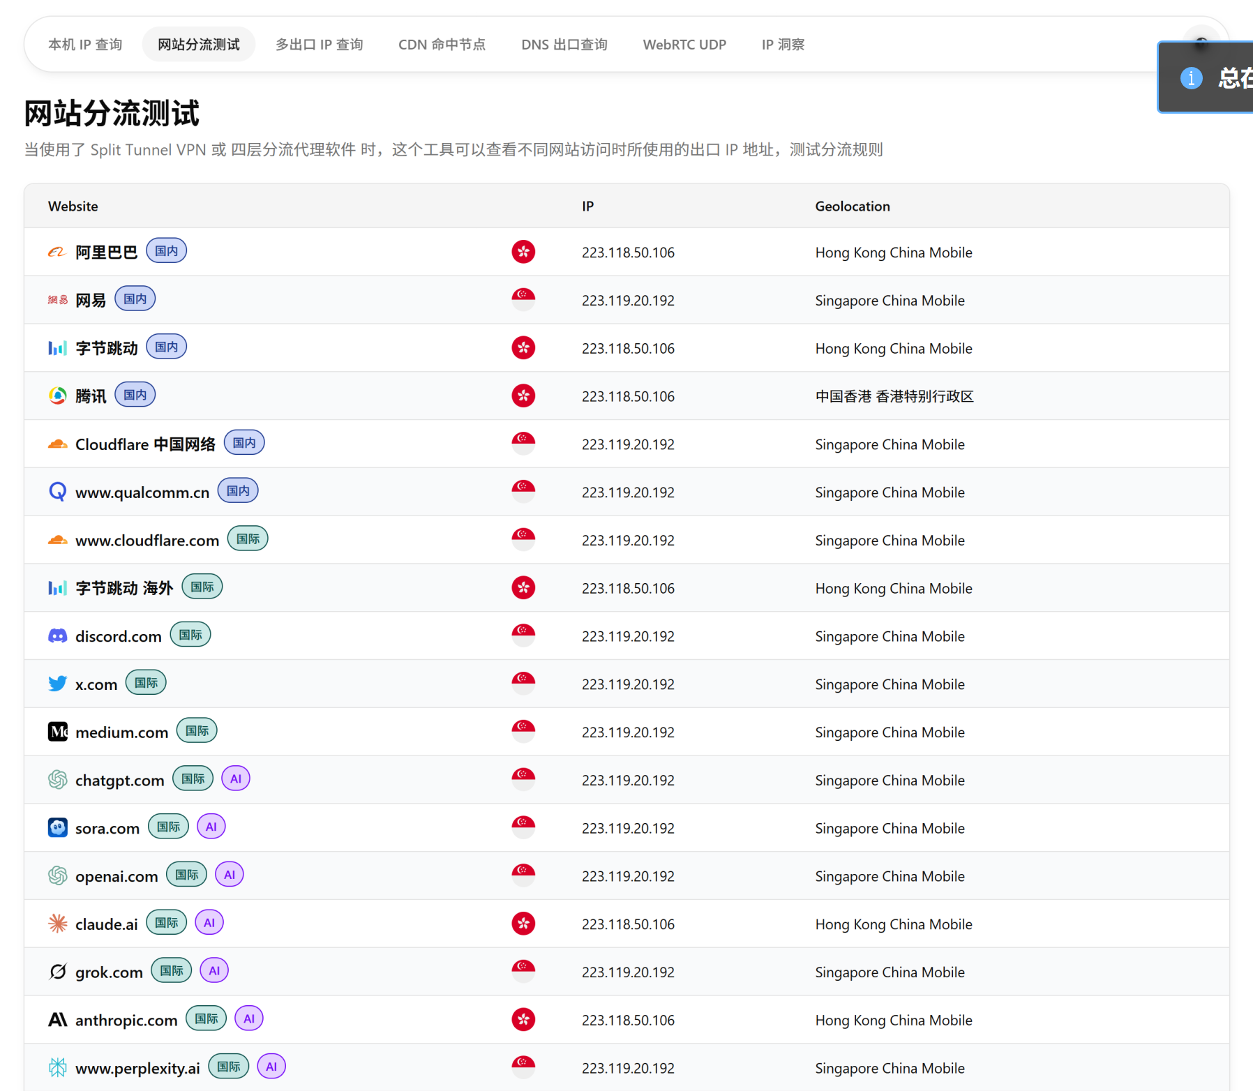
Task: Click the Cloudflare icon beside www.cloudflare.com
Action: tap(58, 539)
